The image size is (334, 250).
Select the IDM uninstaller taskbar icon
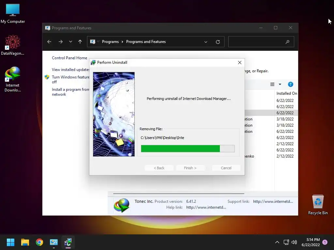click(x=68, y=242)
